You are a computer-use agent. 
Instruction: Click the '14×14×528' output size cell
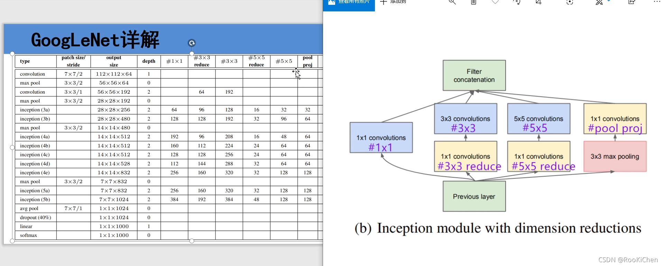click(114, 164)
